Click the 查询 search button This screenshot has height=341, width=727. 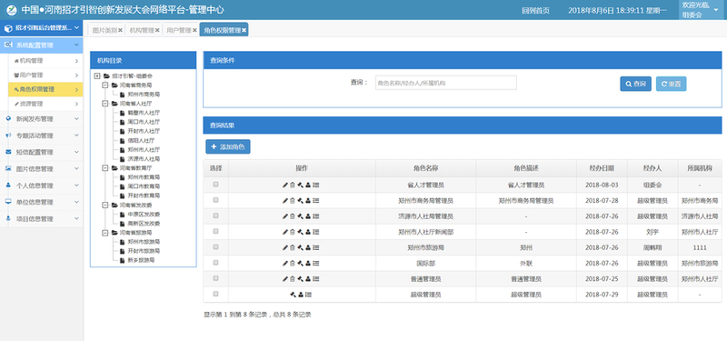[x=635, y=84]
